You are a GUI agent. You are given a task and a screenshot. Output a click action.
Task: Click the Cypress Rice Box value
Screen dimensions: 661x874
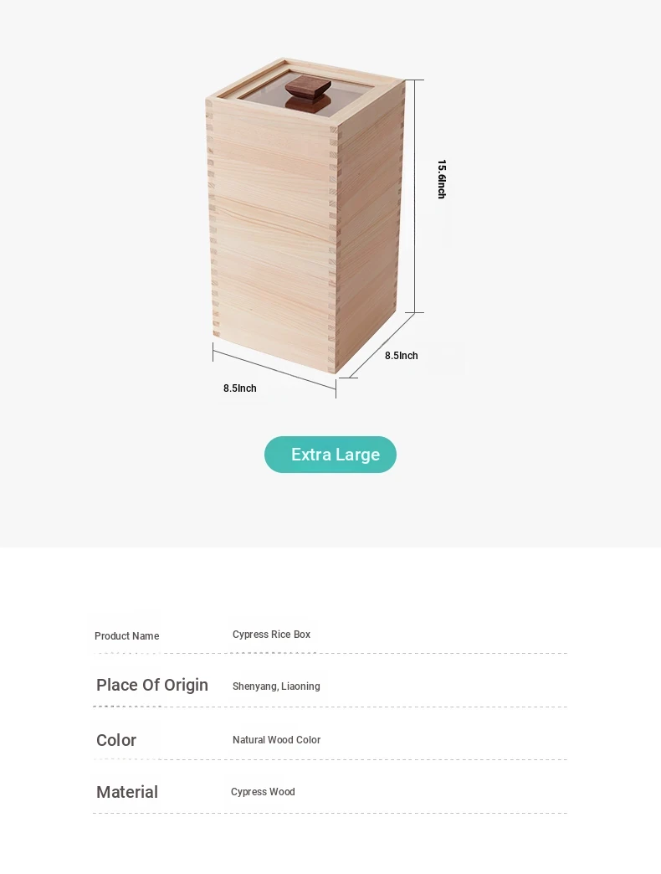(x=271, y=635)
